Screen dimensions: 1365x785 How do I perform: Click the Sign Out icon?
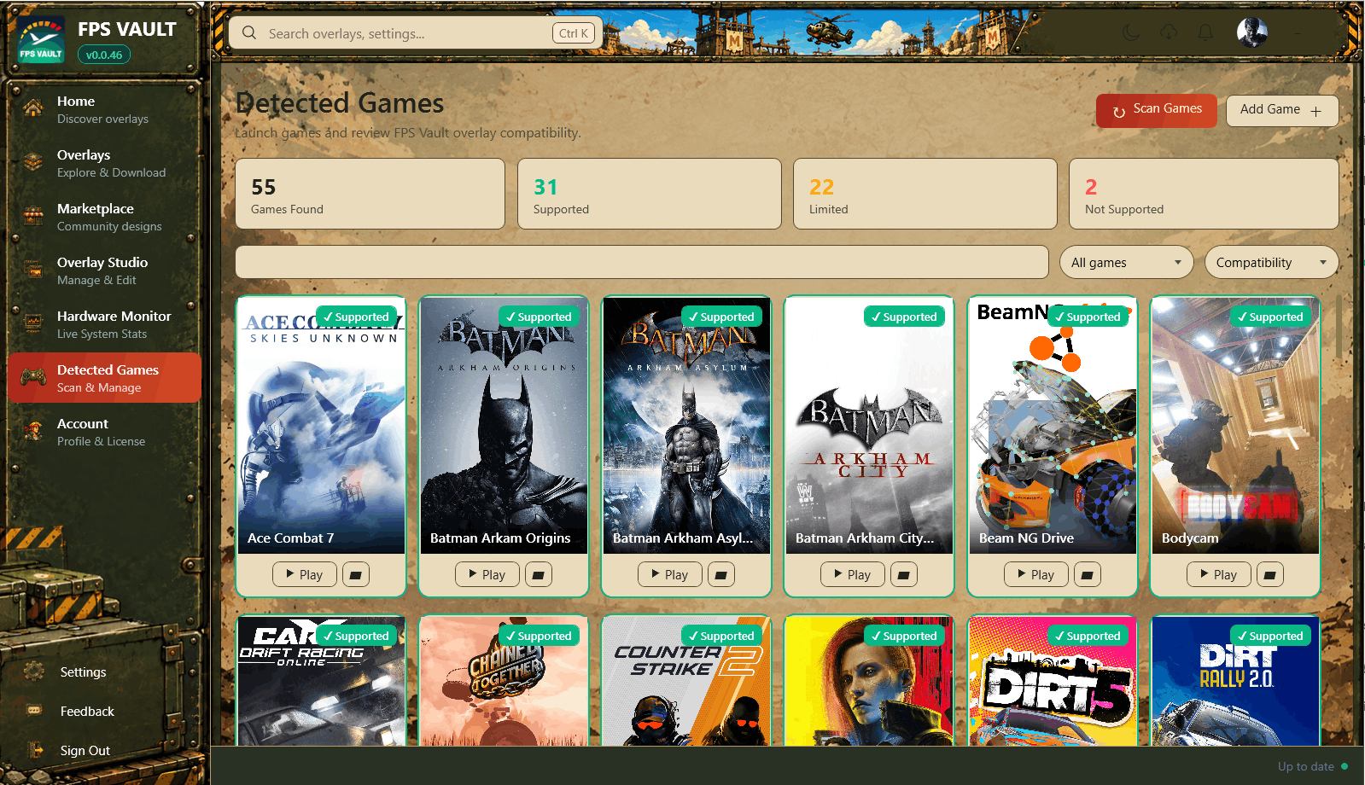pos(35,750)
